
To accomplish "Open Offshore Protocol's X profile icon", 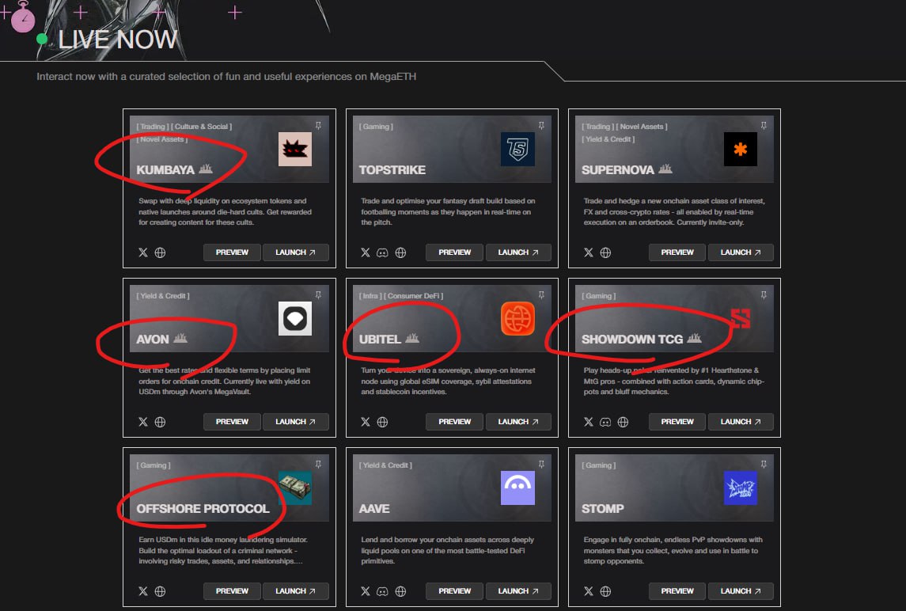I will coord(142,591).
